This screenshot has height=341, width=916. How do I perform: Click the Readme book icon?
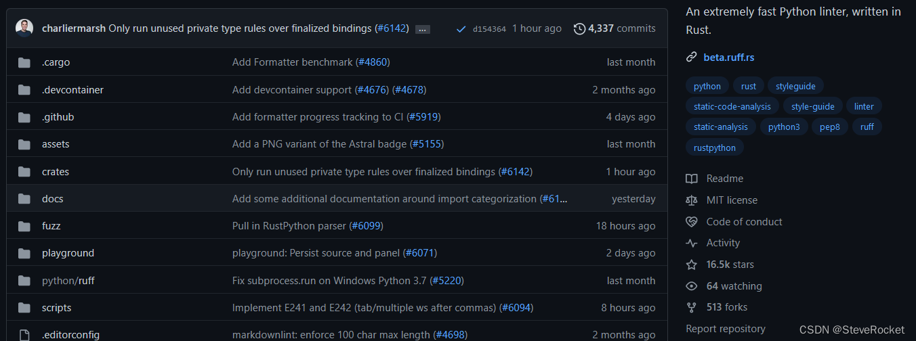point(691,179)
